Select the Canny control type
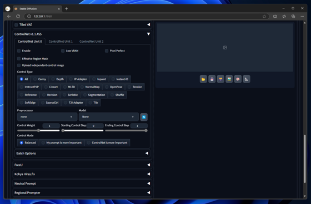This screenshot has height=204, width=311. tap(39, 79)
